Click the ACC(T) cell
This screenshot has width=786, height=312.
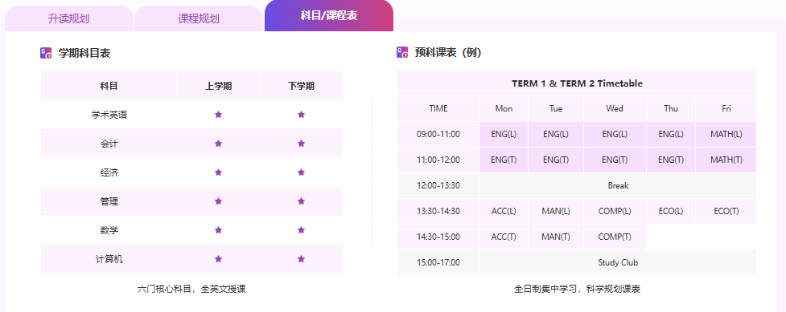[x=504, y=237]
